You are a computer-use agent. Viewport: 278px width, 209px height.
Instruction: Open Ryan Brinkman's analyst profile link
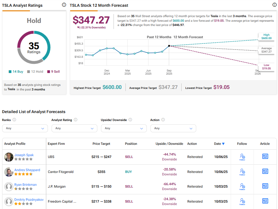pos(26,185)
